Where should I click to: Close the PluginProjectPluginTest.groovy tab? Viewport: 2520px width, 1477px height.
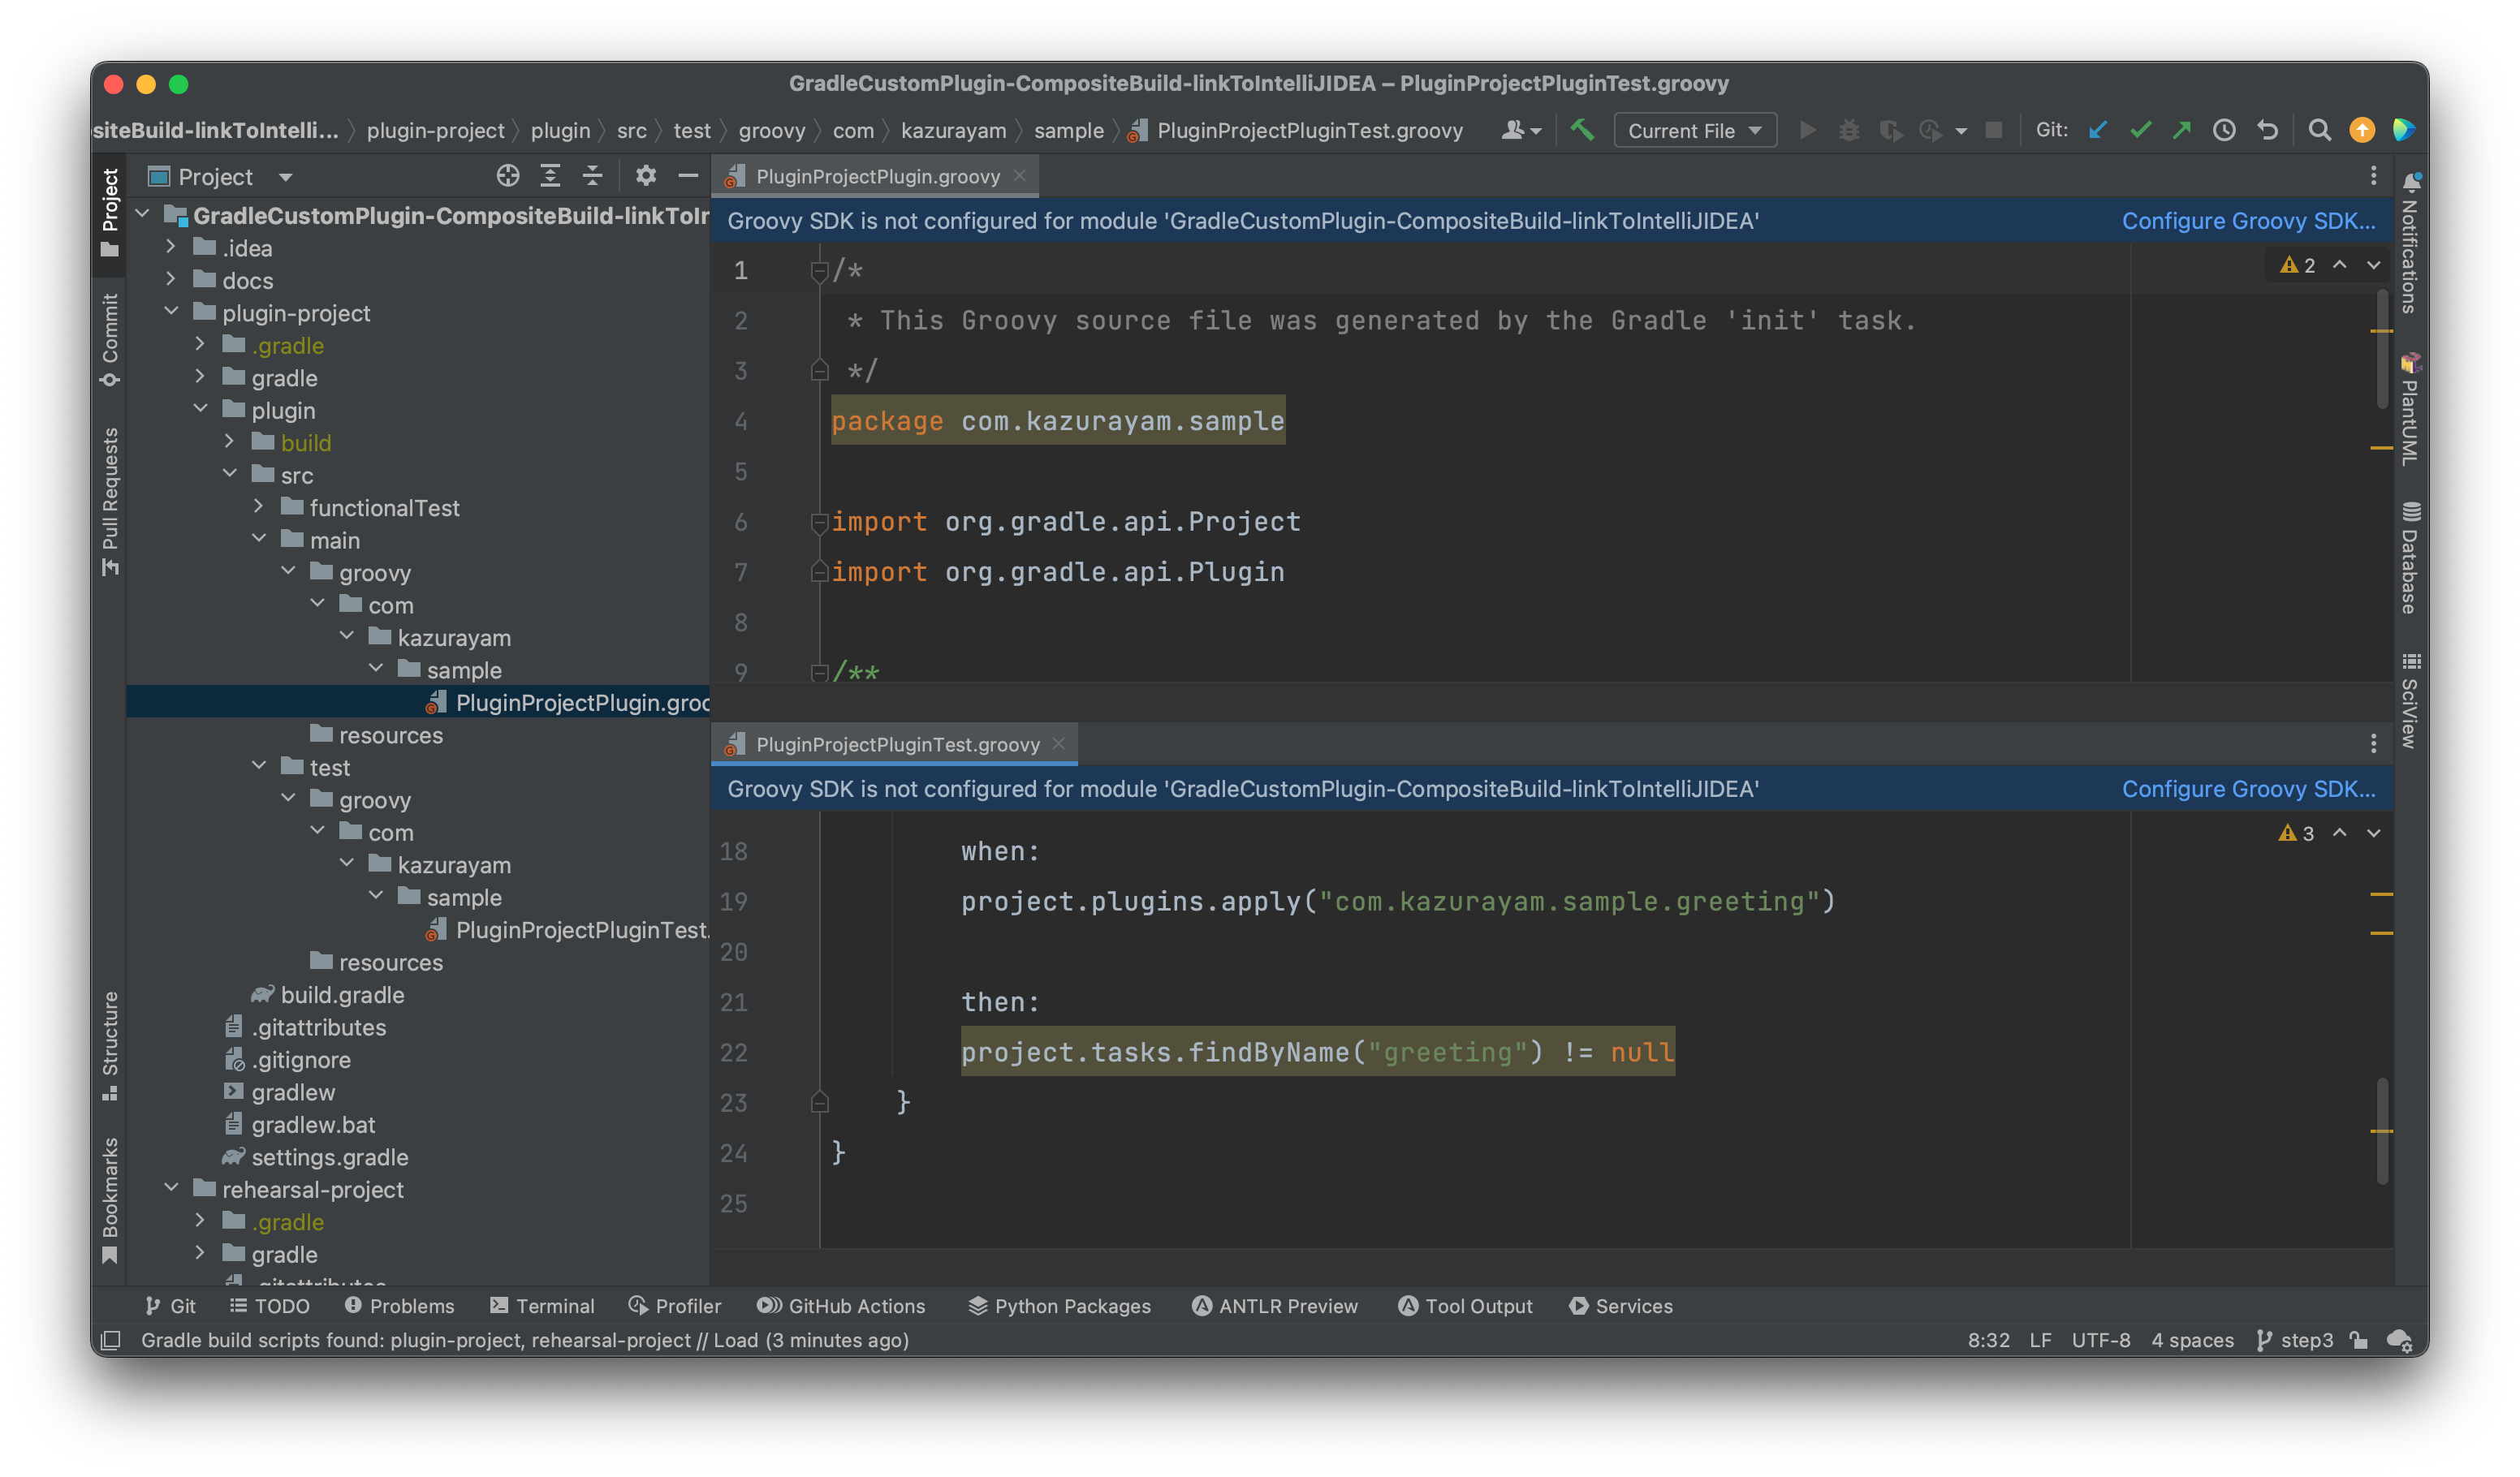coord(1059,743)
